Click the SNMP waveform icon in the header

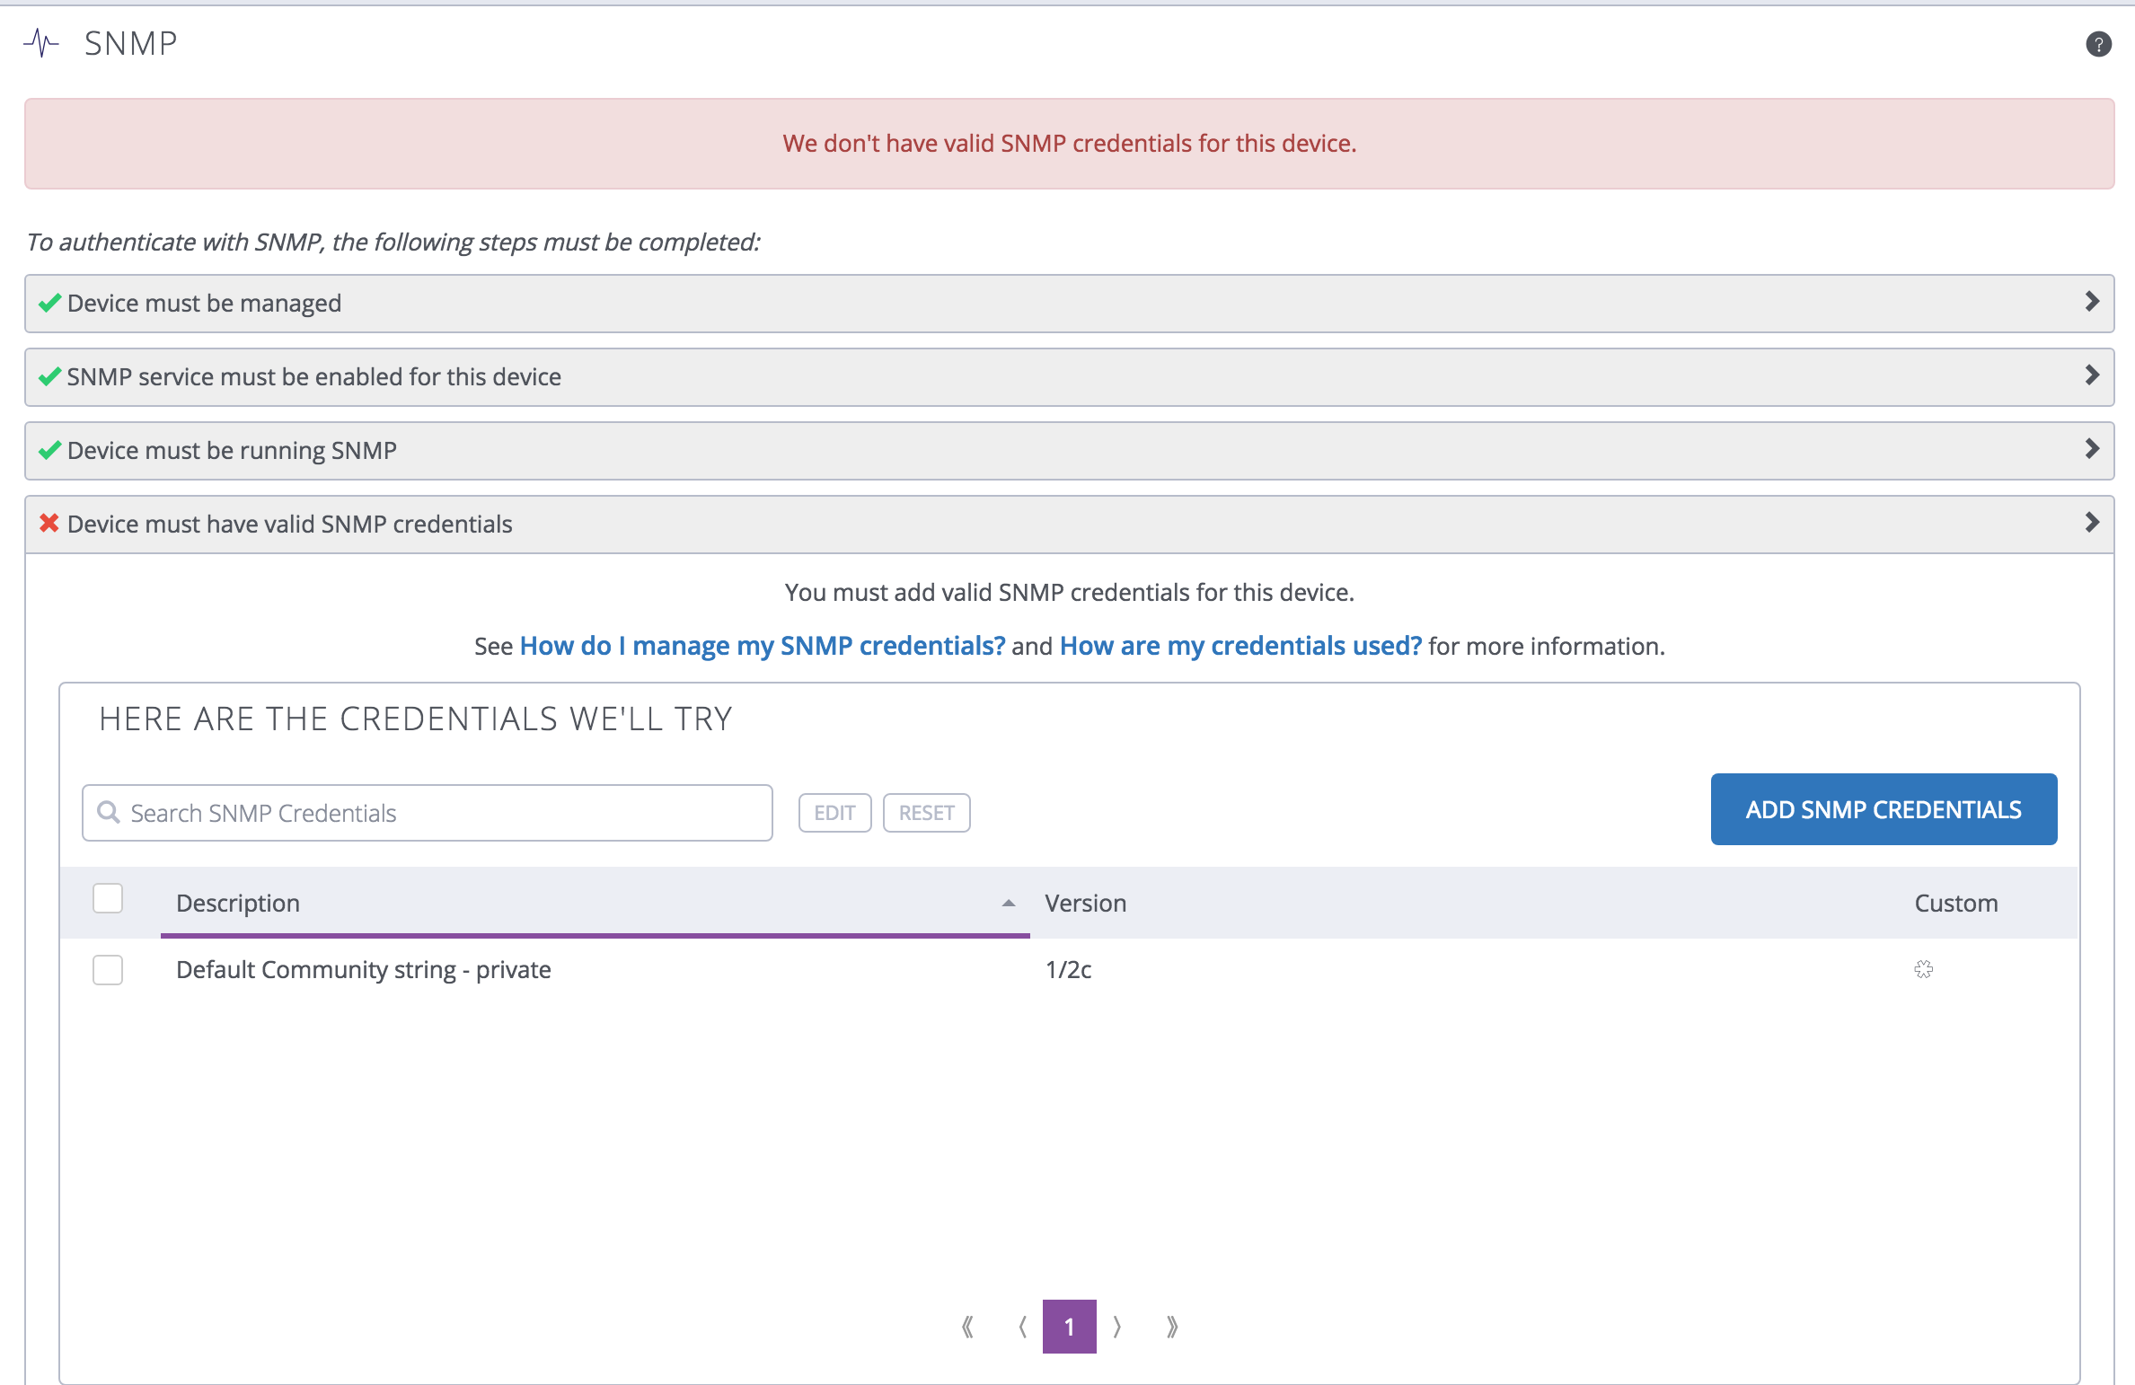(x=41, y=41)
